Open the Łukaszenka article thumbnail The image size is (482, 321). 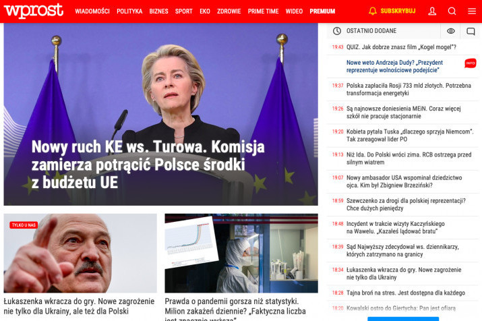(80, 253)
